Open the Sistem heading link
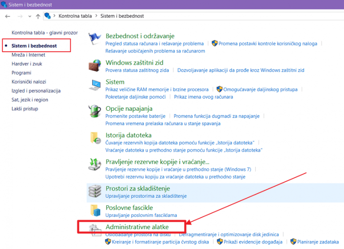This screenshot has width=344, height=249. [115, 82]
